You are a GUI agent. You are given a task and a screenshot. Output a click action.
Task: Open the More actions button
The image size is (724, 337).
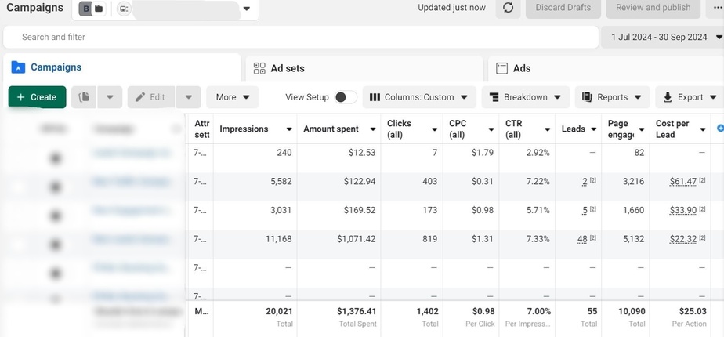click(232, 97)
